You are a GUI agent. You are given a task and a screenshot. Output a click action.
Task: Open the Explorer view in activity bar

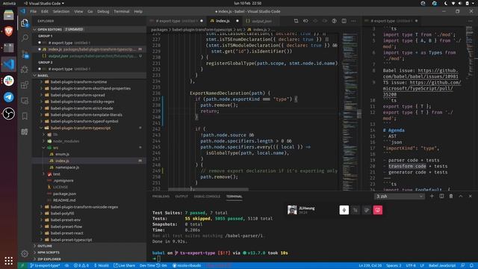[x=25, y=23]
